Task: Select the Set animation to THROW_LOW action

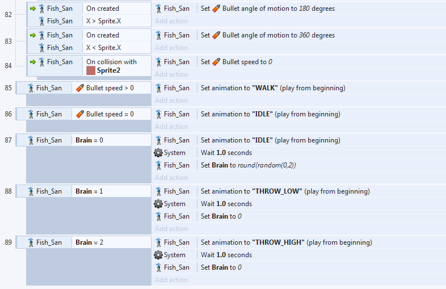Action: 285,191
